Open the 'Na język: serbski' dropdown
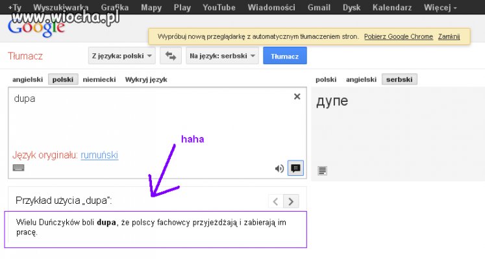Image resolution: width=485 pixels, height=259 pixels. click(x=223, y=56)
